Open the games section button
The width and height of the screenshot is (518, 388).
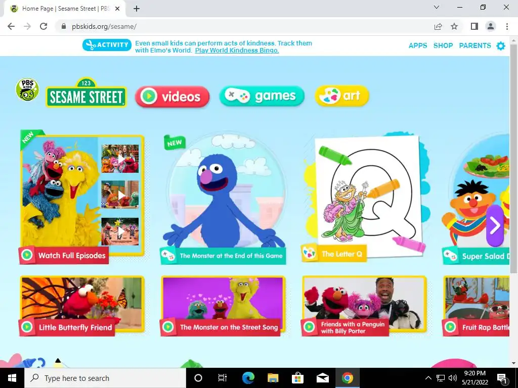262,96
